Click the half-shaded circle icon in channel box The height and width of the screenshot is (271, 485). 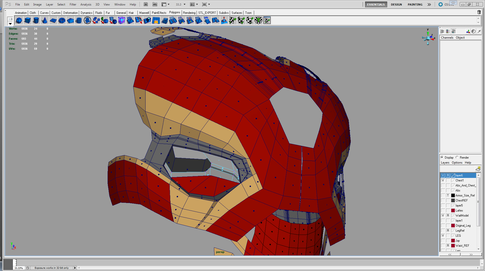[x=473, y=31]
